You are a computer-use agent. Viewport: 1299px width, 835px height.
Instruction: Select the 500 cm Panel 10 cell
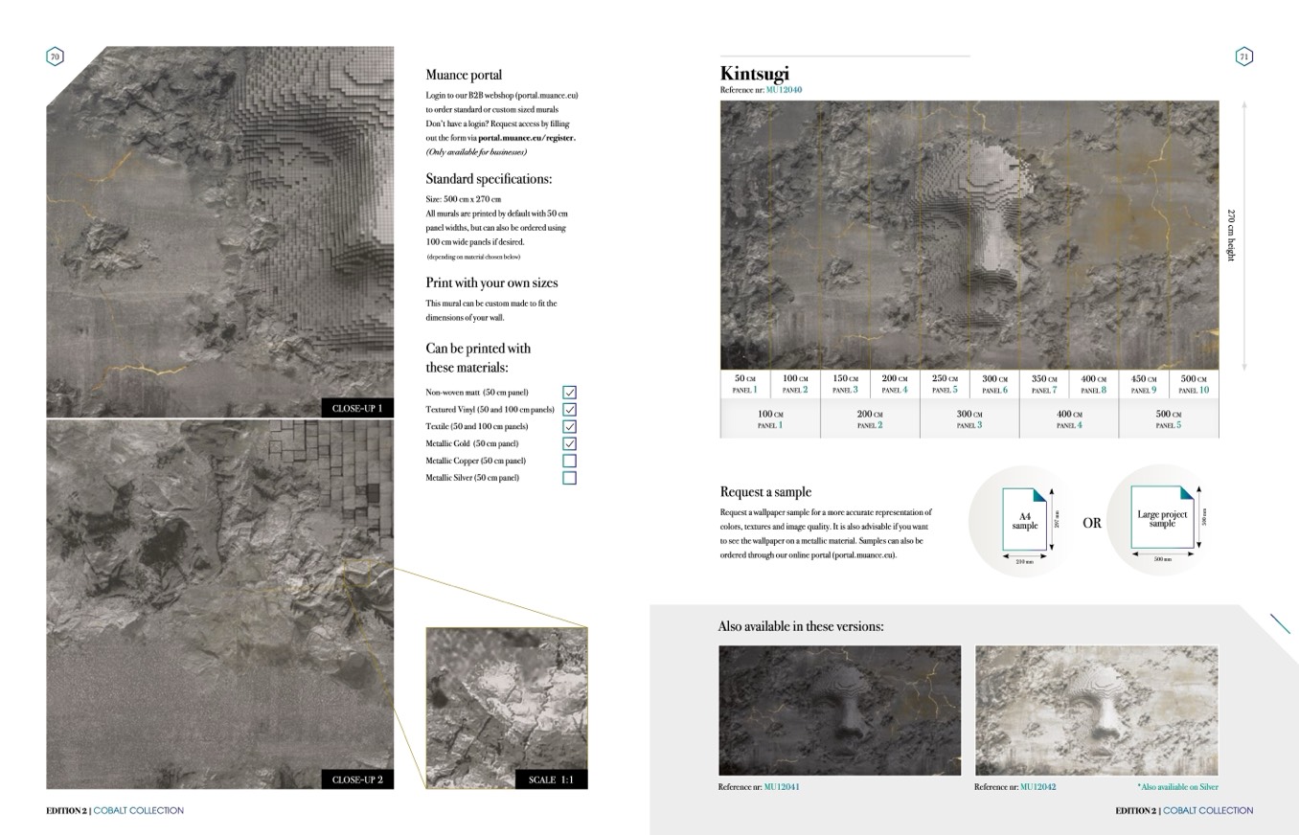tap(1194, 384)
